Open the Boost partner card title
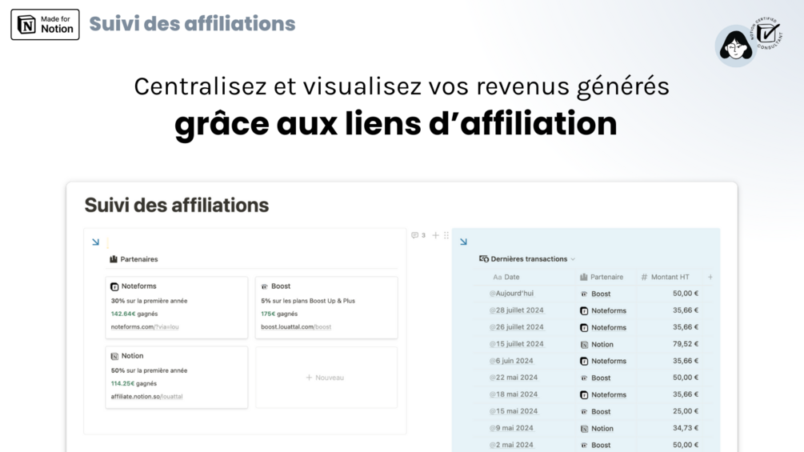Image resolution: width=804 pixels, height=452 pixels. 281,286
